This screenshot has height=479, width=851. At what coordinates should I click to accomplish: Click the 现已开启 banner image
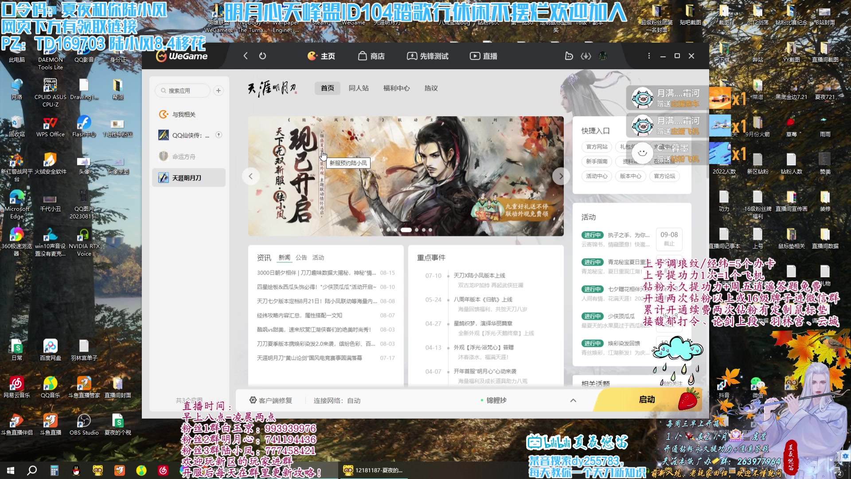[406, 176]
